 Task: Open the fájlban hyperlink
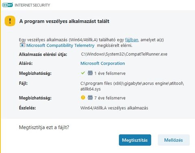pyautogui.click(x=132, y=40)
